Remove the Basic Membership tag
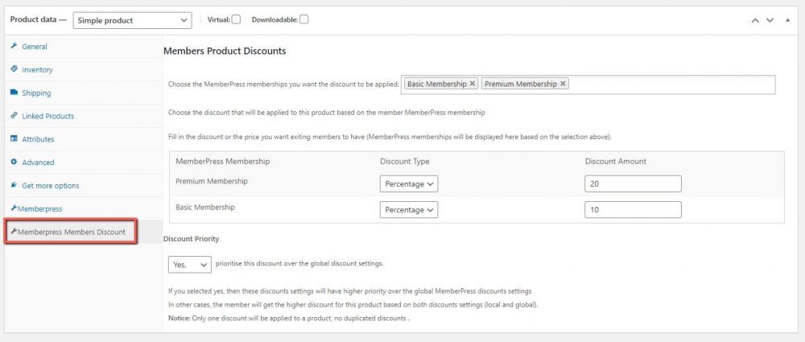The width and height of the screenshot is (805, 342). (473, 84)
